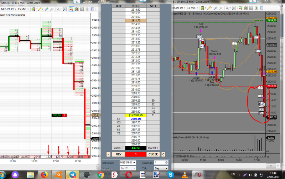285x179 pixels.
Task: Click the C cancel button
Action: pyautogui.click(x=163, y=154)
